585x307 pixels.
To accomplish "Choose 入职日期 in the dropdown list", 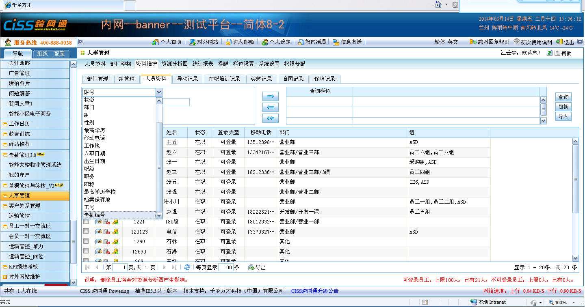I will pos(95,153).
